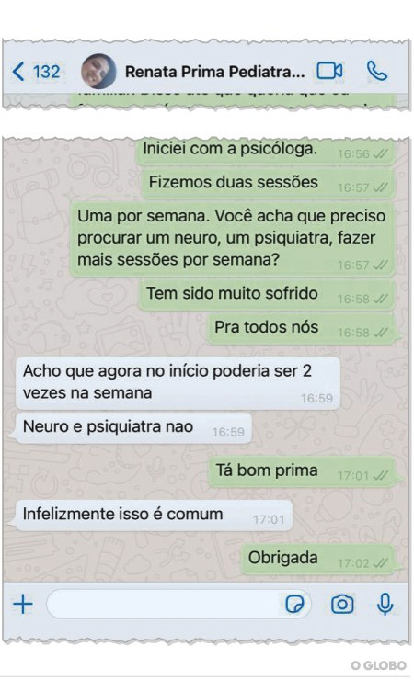Select the message 'Tá bom prima'
This screenshot has height=680, width=414.
302,471
